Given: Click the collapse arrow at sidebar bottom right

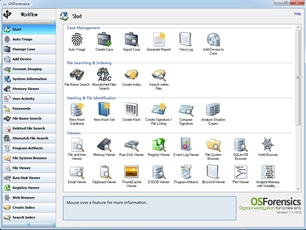Looking at the screenshot, I should click(53, 225).
